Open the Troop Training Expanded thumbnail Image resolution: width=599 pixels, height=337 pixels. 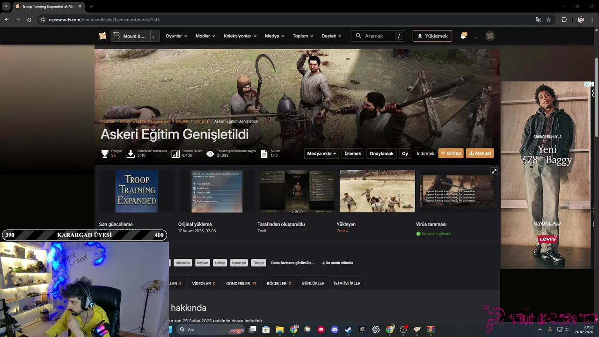tap(137, 191)
